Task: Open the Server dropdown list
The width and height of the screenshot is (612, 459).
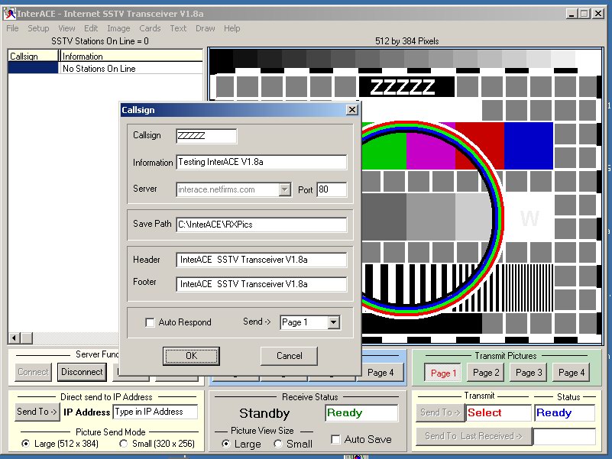Action: pos(285,189)
